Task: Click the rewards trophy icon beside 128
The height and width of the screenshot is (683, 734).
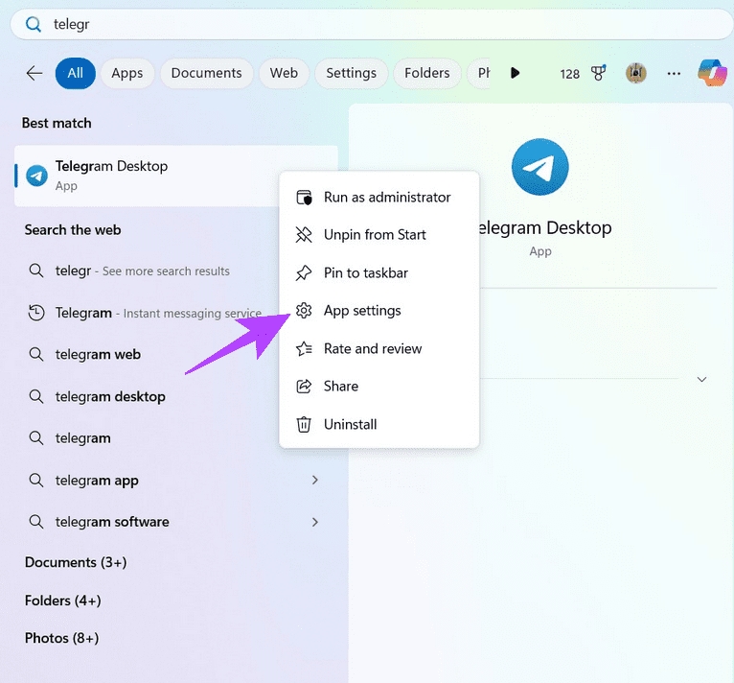Action: click(x=599, y=73)
